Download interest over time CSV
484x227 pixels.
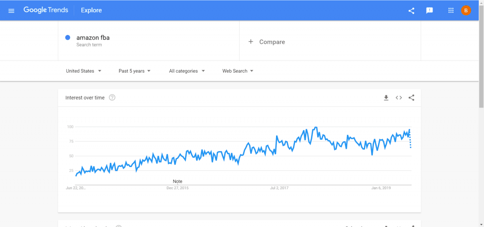coord(386,98)
